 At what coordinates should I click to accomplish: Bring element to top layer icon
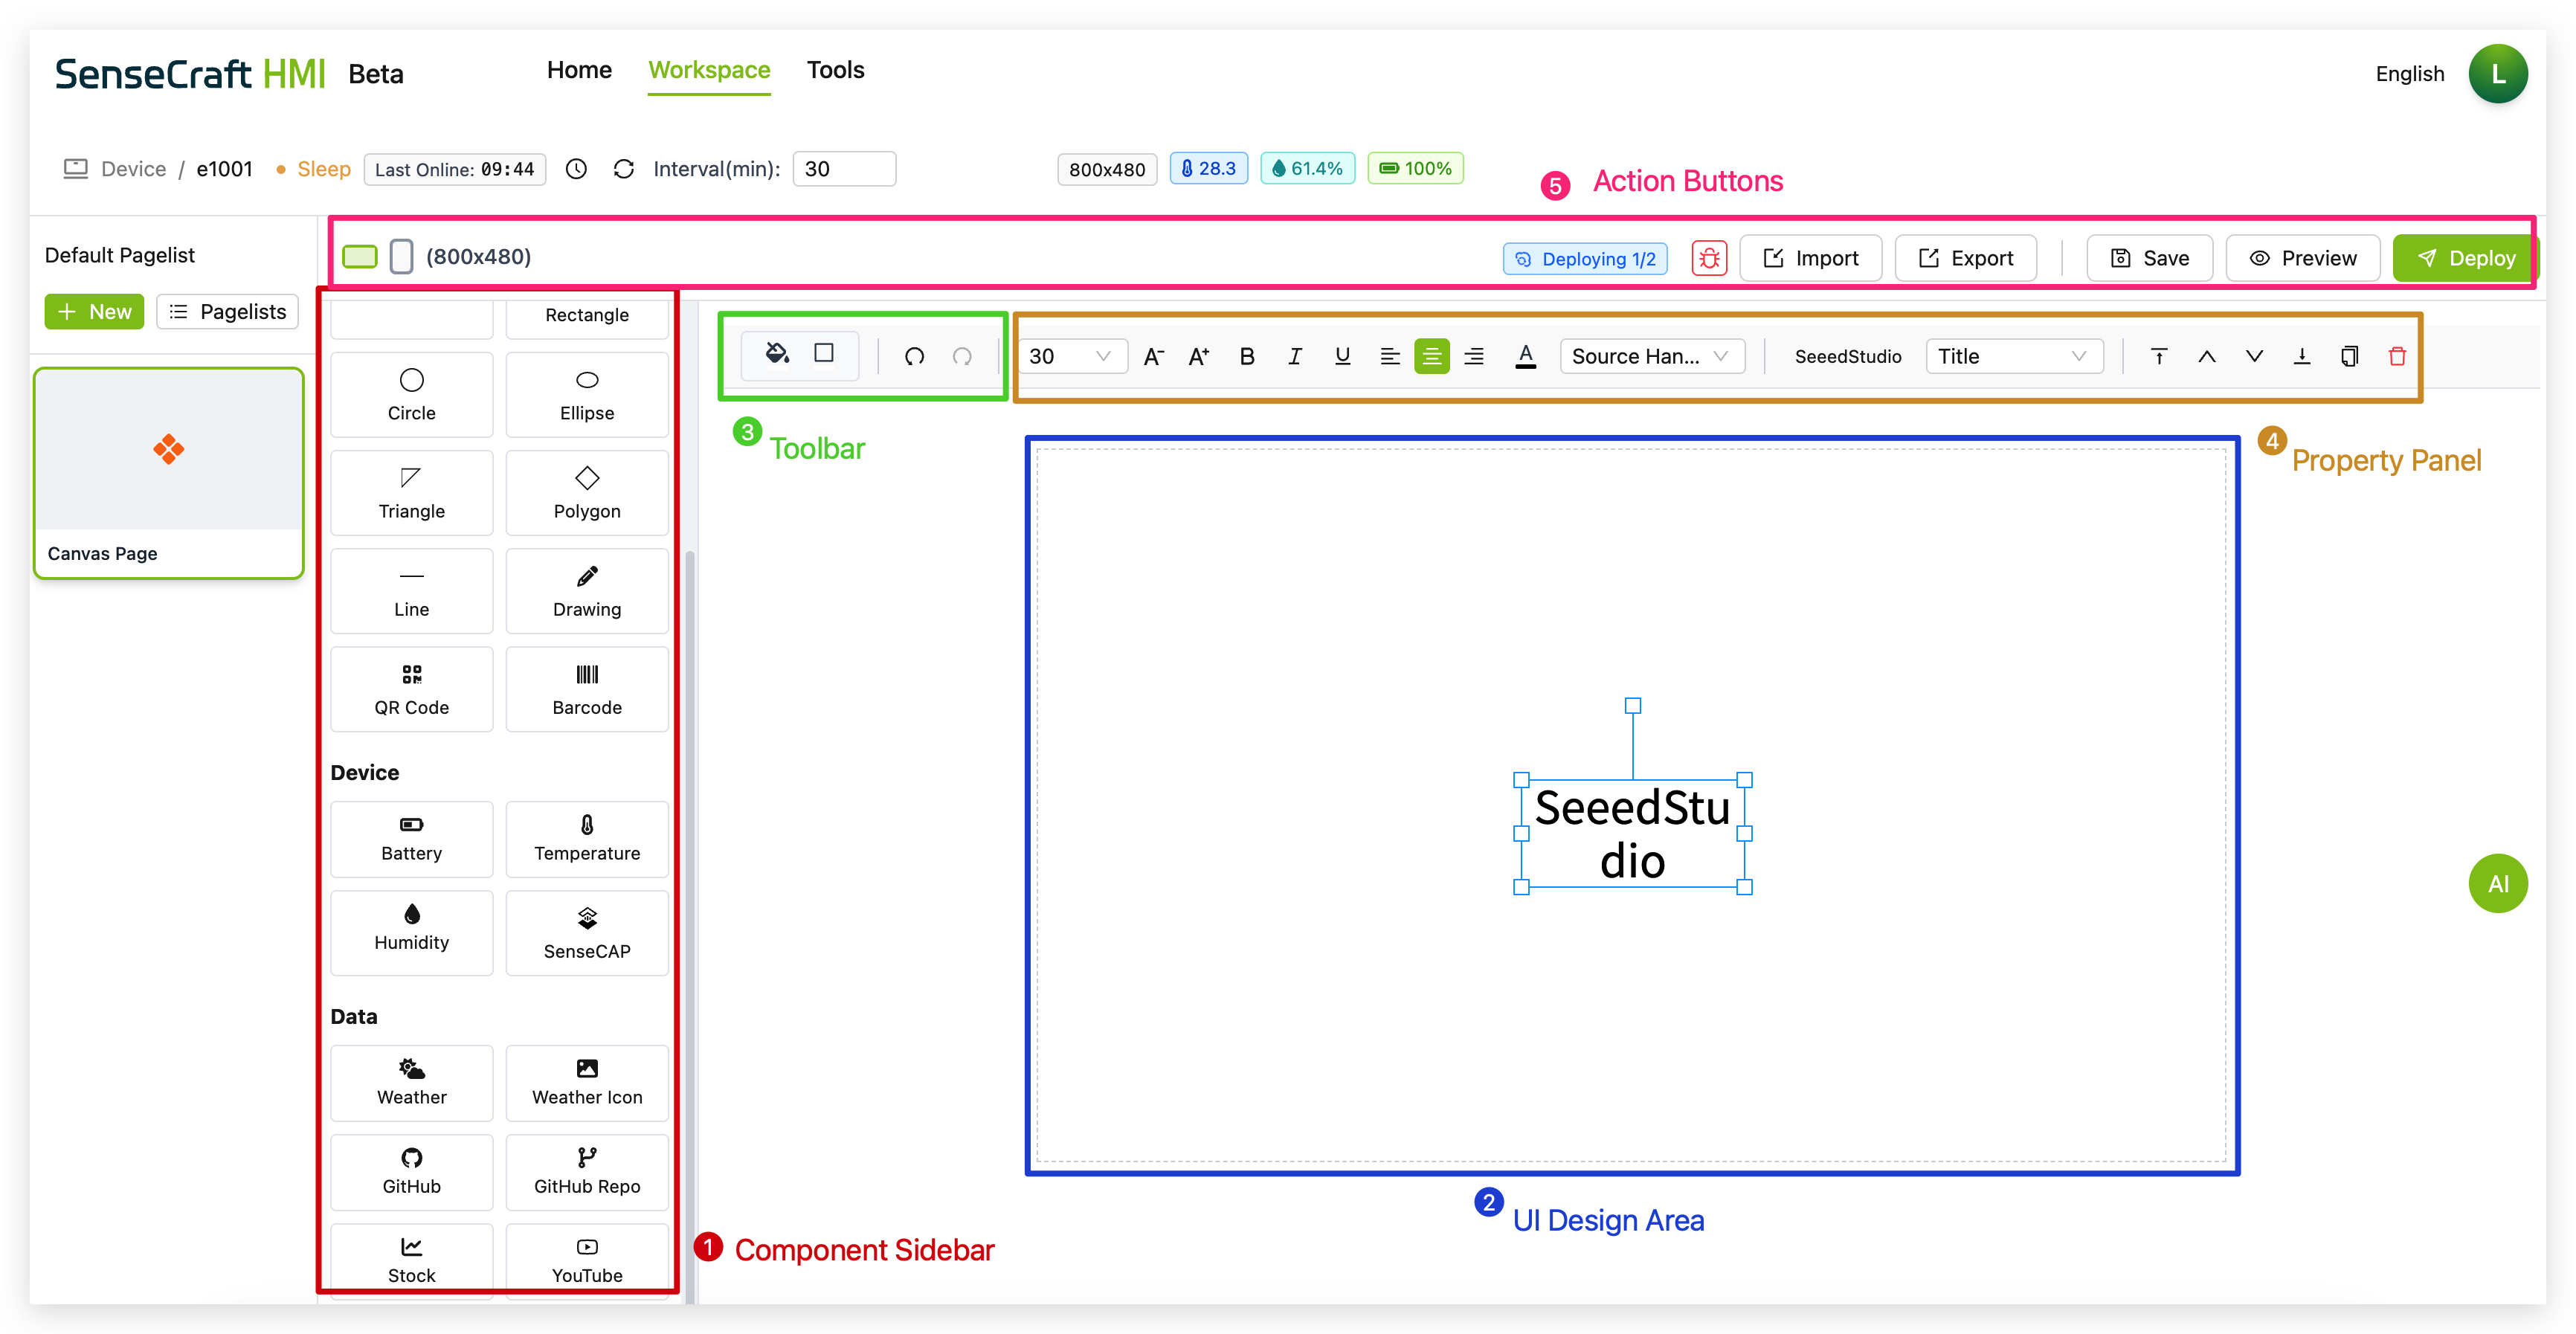(2159, 356)
